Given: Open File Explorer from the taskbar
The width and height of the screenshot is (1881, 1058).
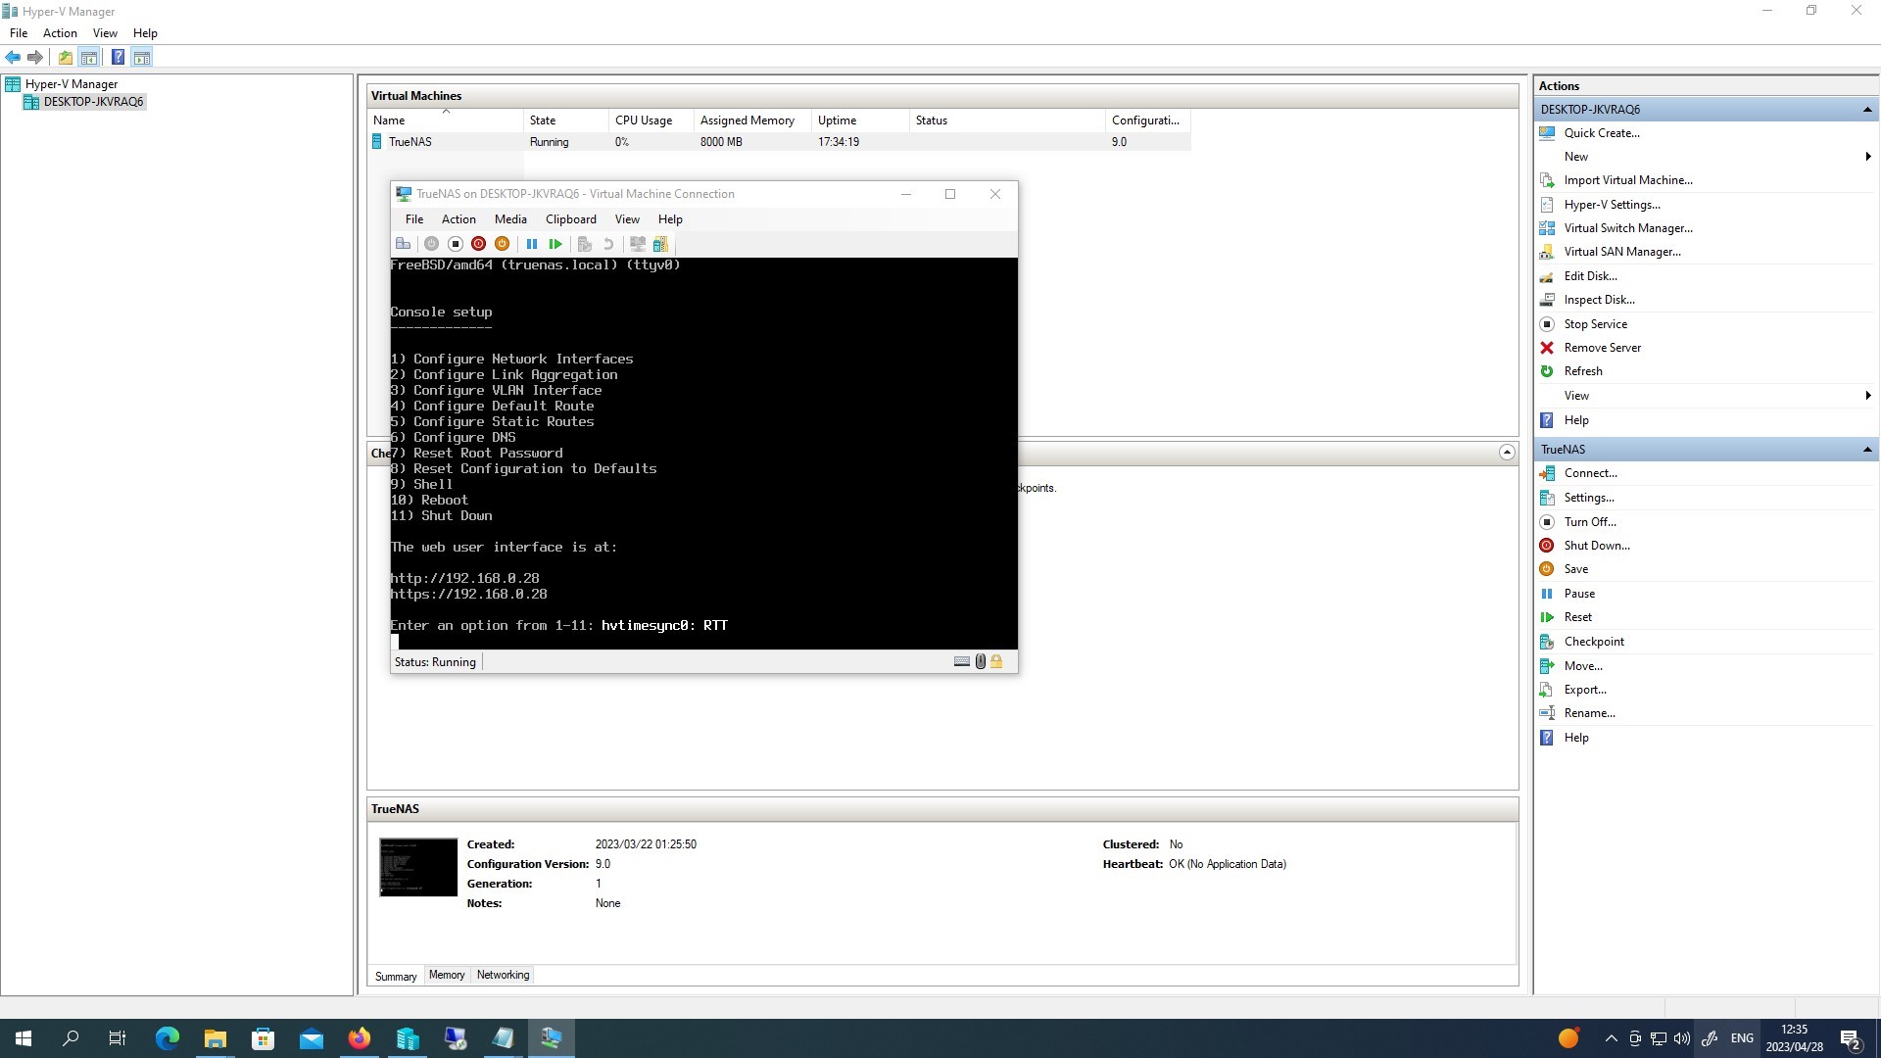Looking at the screenshot, I should pyautogui.click(x=216, y=1038).
